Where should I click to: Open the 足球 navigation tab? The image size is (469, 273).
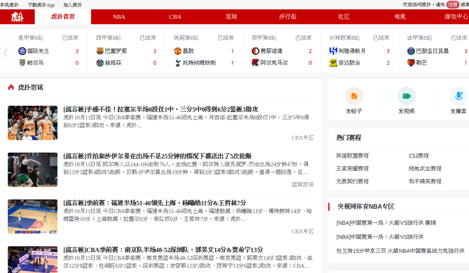231,17
